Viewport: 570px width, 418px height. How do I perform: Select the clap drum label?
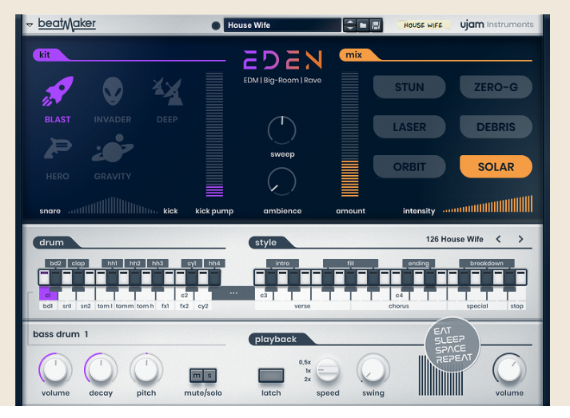[x=78, y=263]
